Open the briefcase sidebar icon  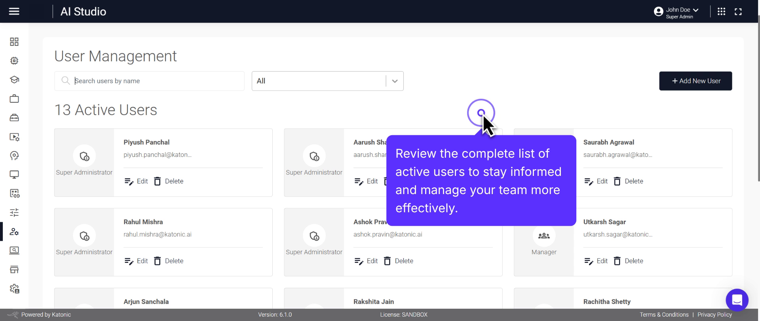pos(14,99)
